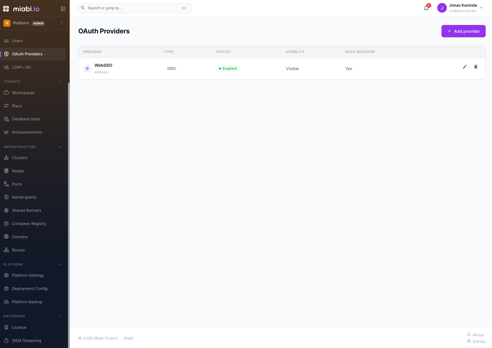Click the Enabled status badge
Screen dimensions: 492x348
[228, 69]
